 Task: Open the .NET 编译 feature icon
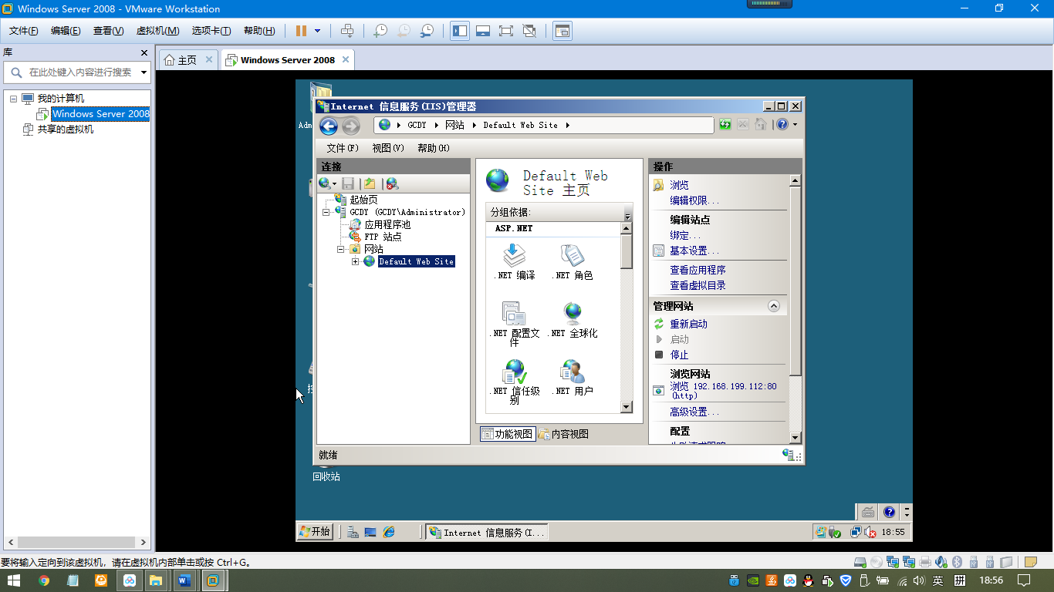click(x=515, y=262)
